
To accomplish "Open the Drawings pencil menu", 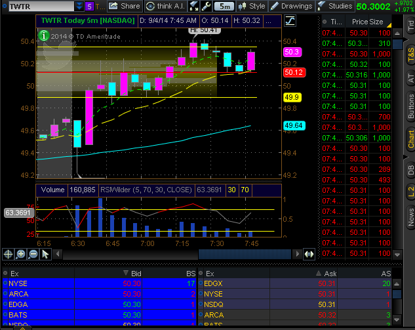I will point(292,6).
